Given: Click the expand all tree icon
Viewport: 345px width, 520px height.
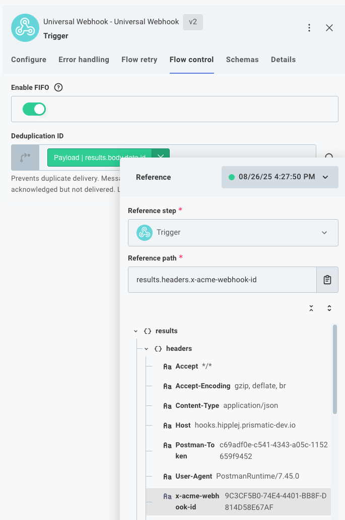Looking at the screenshot, I should point(329,308).
